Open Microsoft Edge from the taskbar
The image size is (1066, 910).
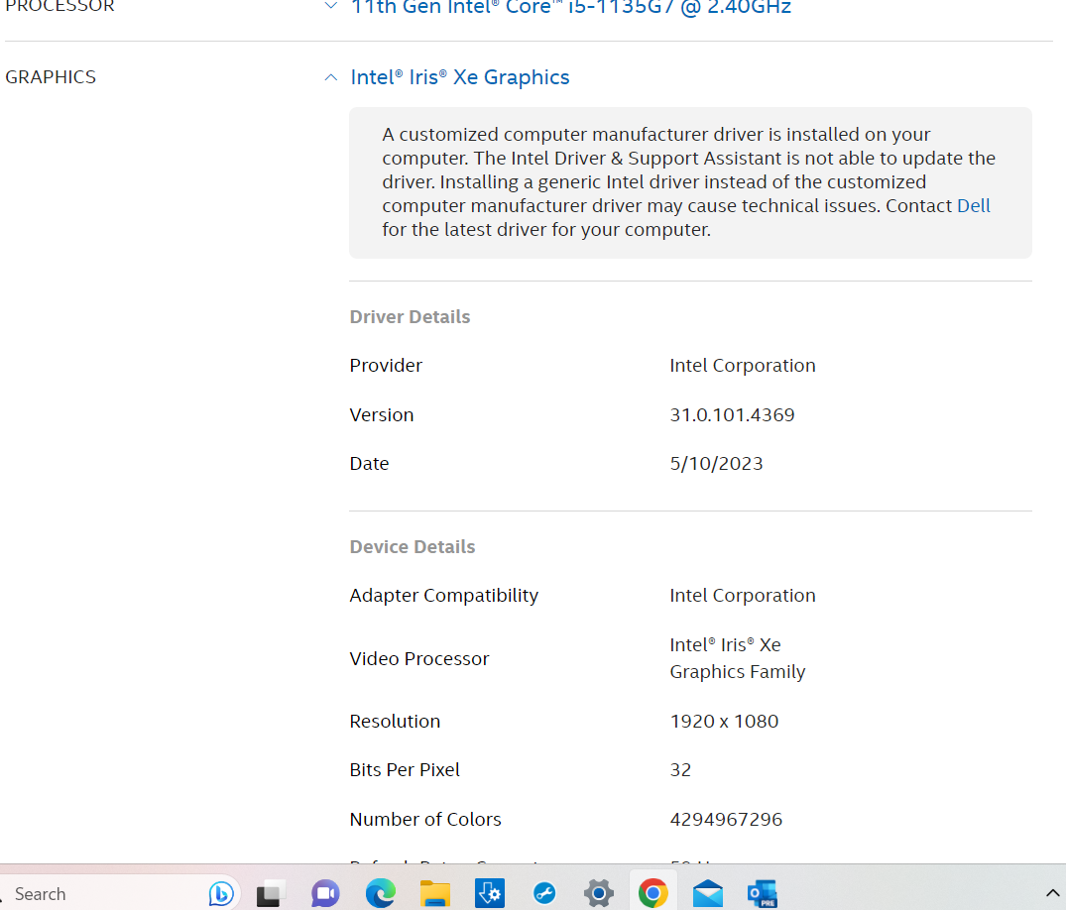(381, 893)
